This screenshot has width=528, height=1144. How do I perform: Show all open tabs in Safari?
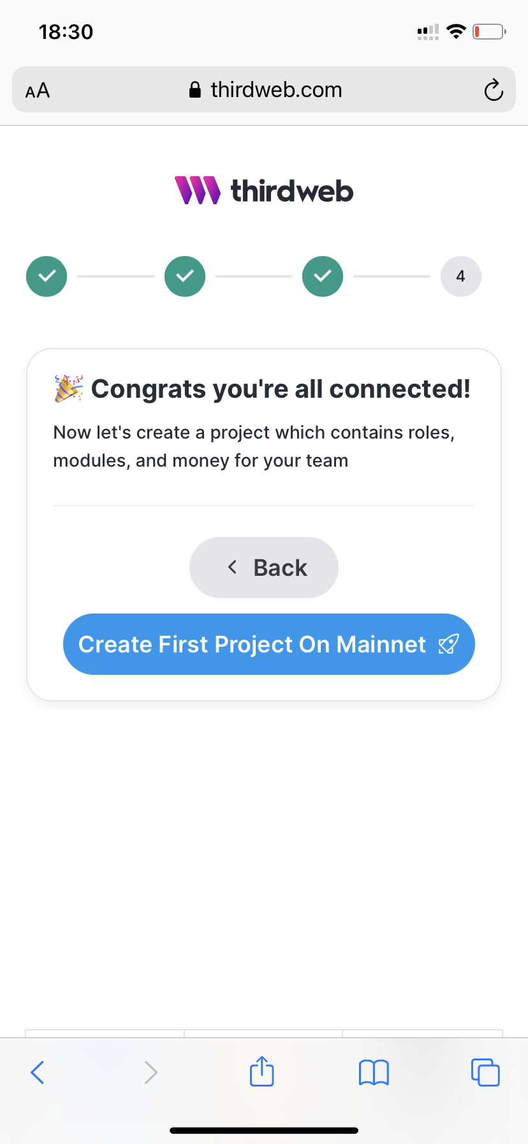pos(485,1072)
